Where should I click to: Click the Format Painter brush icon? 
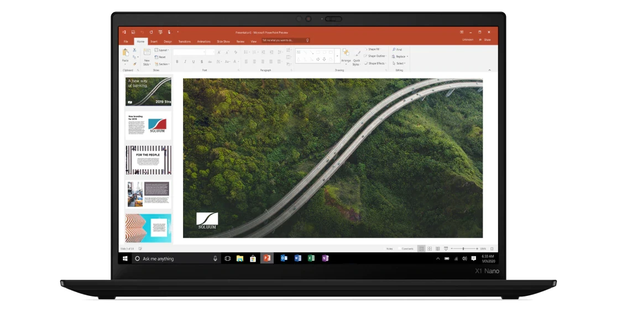tap(134, 63)
